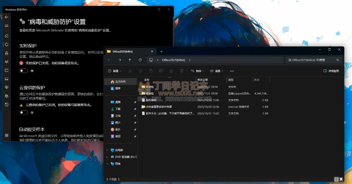Expand 此电脑 tree node

pyautogui.click(x=107, y=150)
